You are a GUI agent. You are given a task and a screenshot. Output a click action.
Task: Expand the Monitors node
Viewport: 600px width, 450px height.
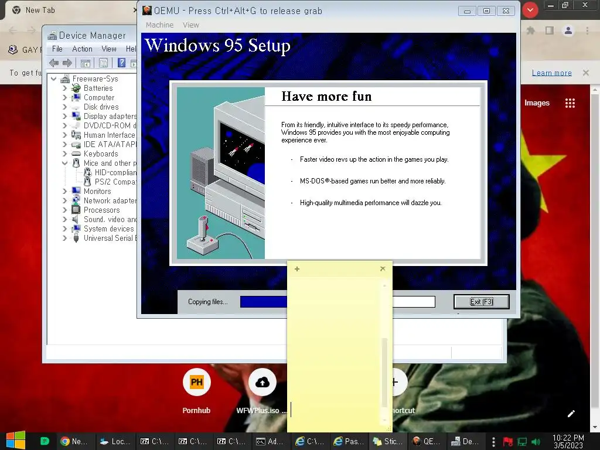point(64,191)
